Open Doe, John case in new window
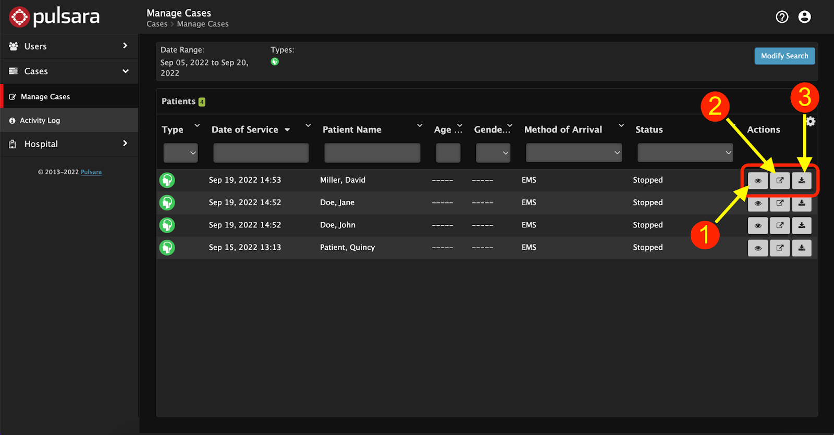 pyautogui.click(x=780, y=225)
